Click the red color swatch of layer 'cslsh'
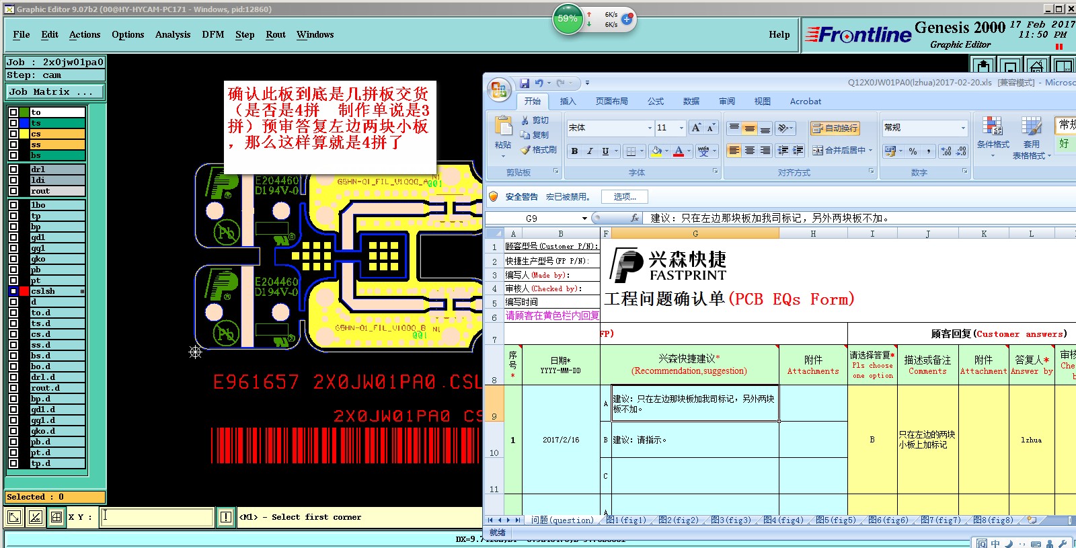This screenshot has height=548, width=1076. pyautogui.click(x=24, y=291)
